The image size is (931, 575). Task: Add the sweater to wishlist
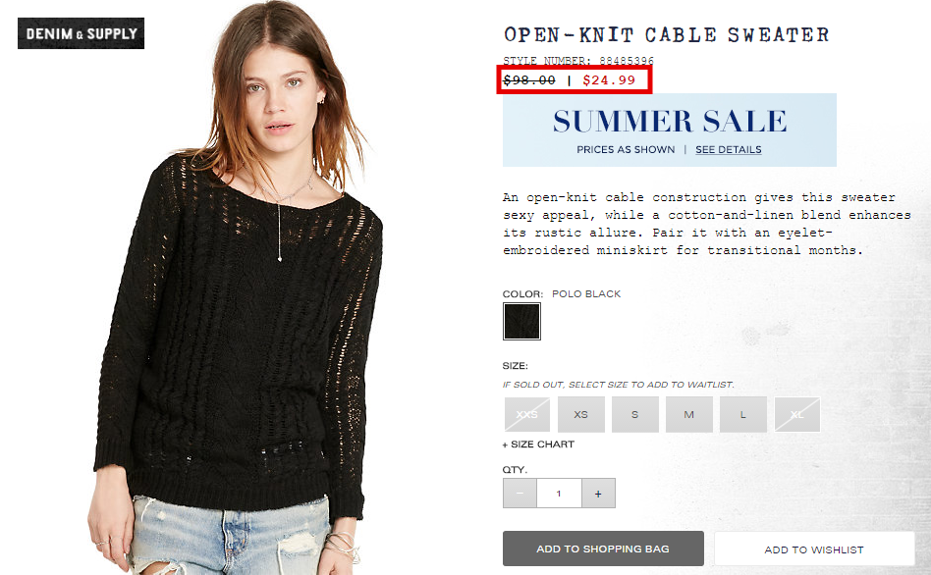click(814, 549)
